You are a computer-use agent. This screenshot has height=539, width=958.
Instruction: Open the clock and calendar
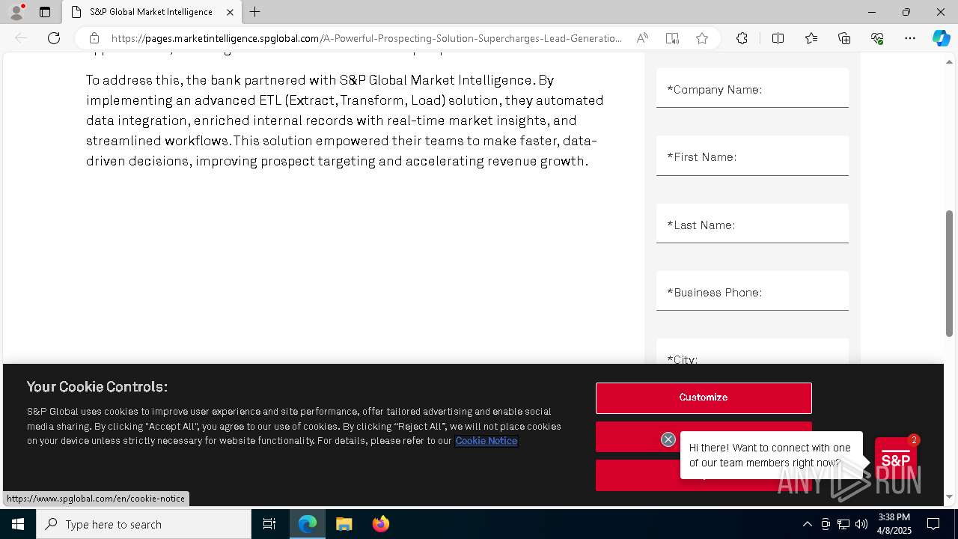[x=894, y=524]
